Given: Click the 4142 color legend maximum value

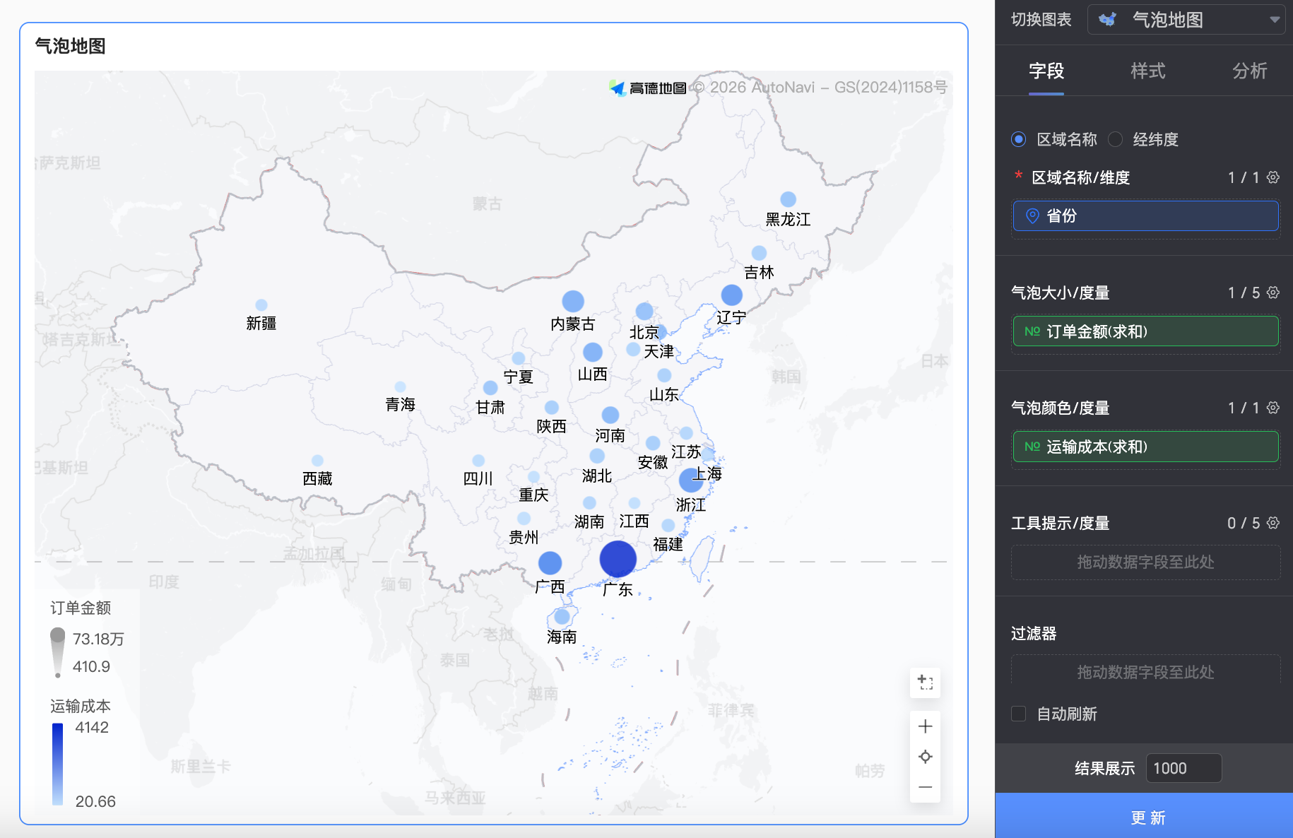Looking at the screenshot, I should pyautogui.click(x=92, y=727).
